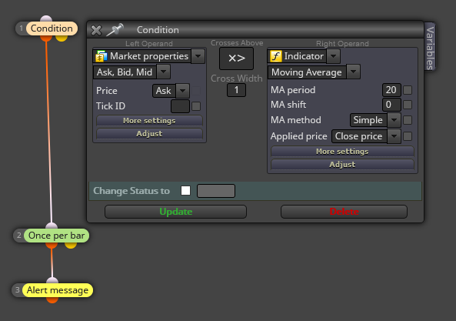456x321 pixels.
Task: Select the Once per bar block
Action: 56,236
